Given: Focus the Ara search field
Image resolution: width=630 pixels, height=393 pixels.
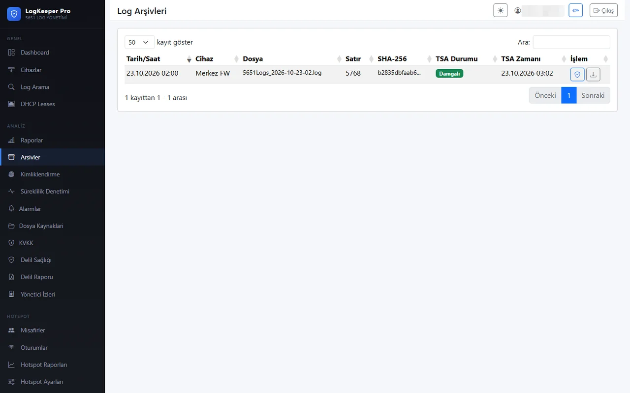Looking at the screenshot, I should click(x=571, y=42).
